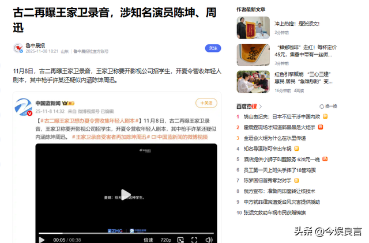
Task: Follow 鲁中晨报 with the blue 关注 button
Action: pos(213,48)
